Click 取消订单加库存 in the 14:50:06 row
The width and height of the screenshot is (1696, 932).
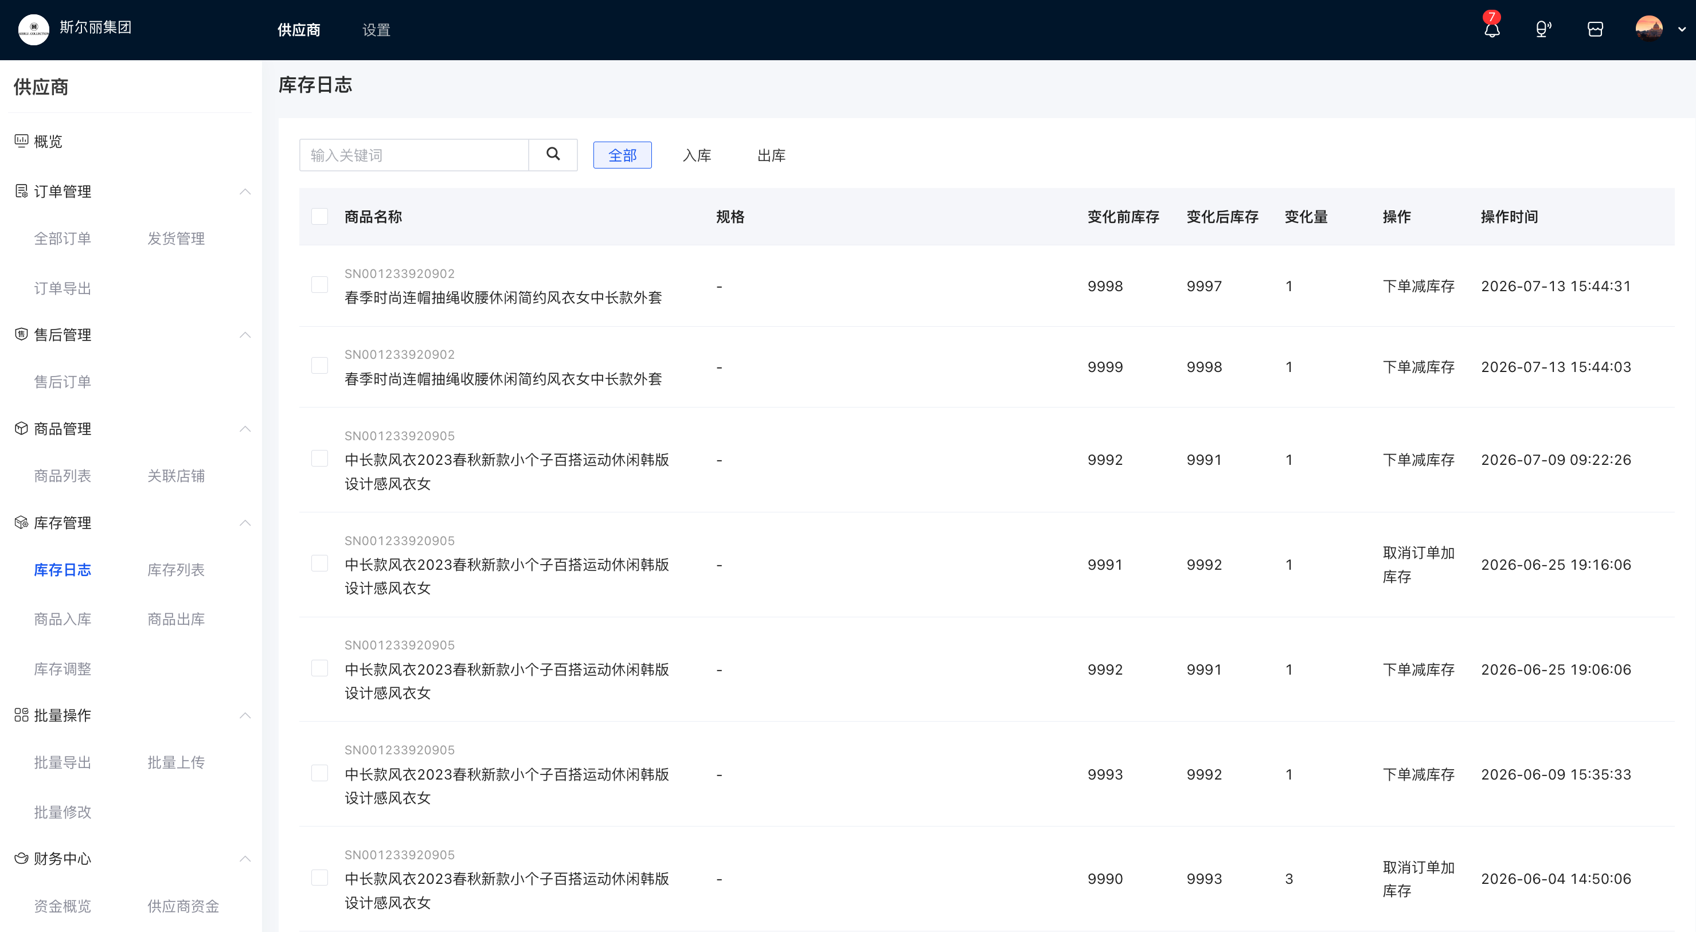click(x=1418, y=879)
